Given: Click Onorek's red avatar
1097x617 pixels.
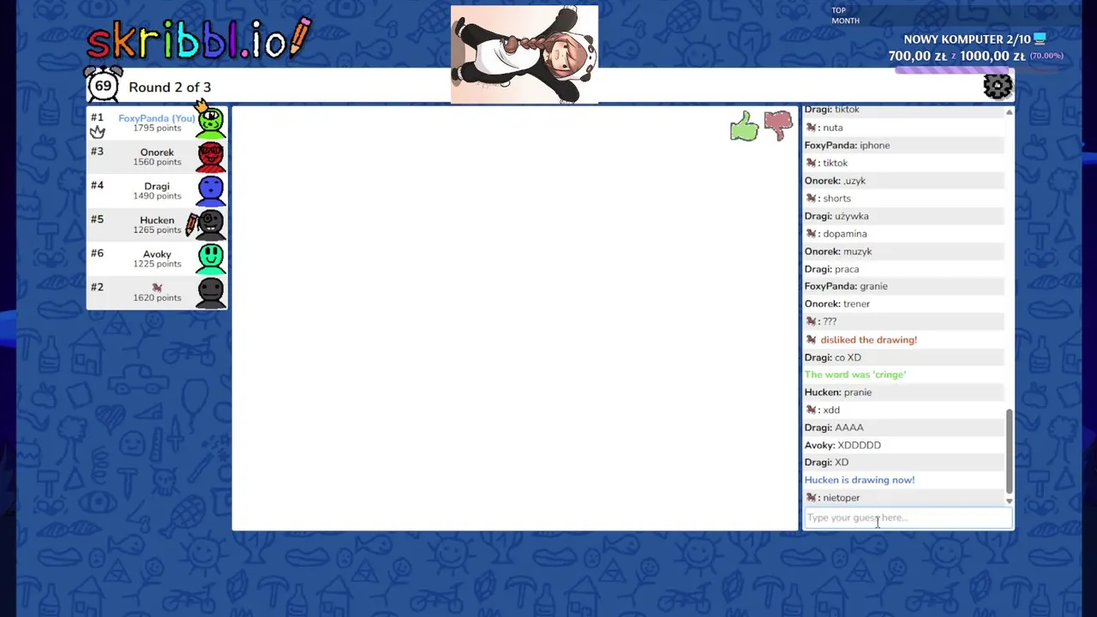Looking at the screenshot, I should coord(211,156).
